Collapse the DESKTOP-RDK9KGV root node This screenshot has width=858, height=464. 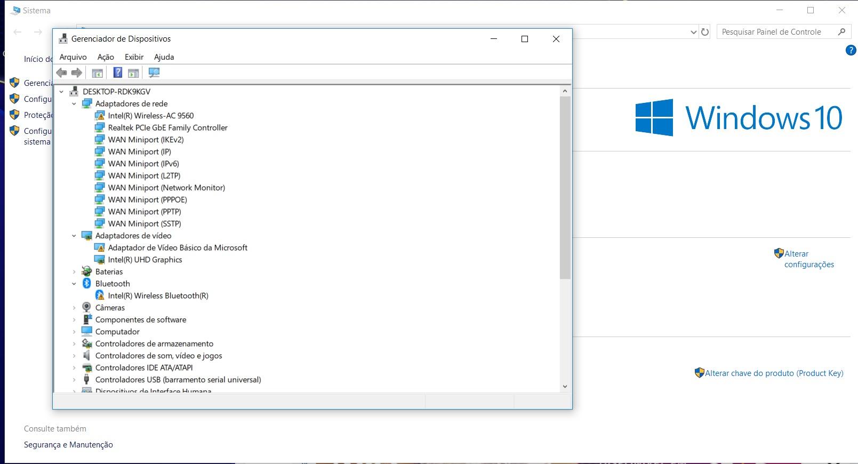(x=61, y=92)
